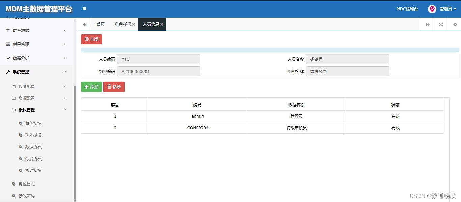Viewport: 461px width, 202px height.
Task: Click the 系统管理 wrench icon
Action: [x=8, y=72]
